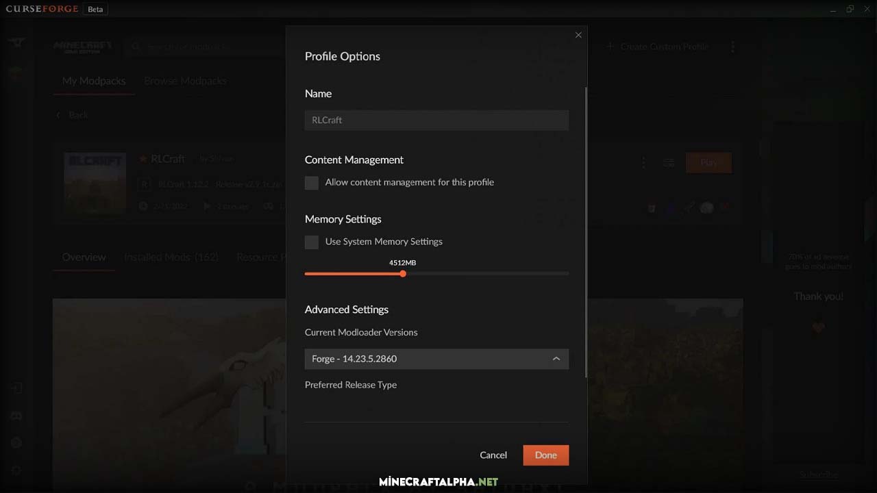Click the dimmed Play button for RLCraft
This screenshot has width=877, height=493.
[x=708, y=162]
